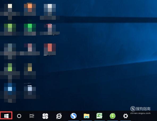Launch the pinwheel fan app on taskbar
The width and height of the screenshot is (157, 121).
click(45, 116)
